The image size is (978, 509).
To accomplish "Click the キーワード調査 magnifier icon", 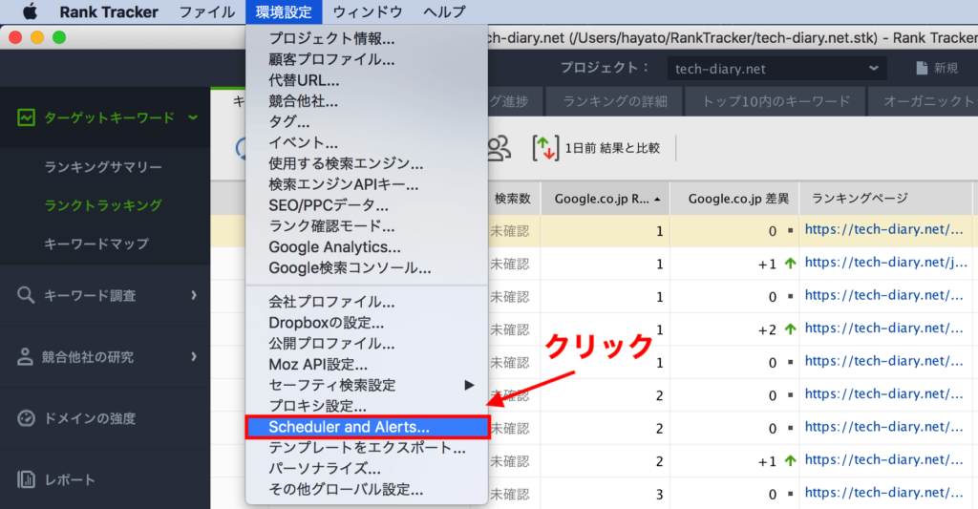I will click(26, 295).
